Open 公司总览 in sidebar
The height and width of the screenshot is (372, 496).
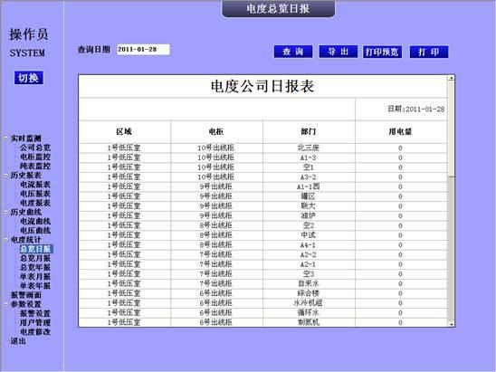[x=35, y=148]
